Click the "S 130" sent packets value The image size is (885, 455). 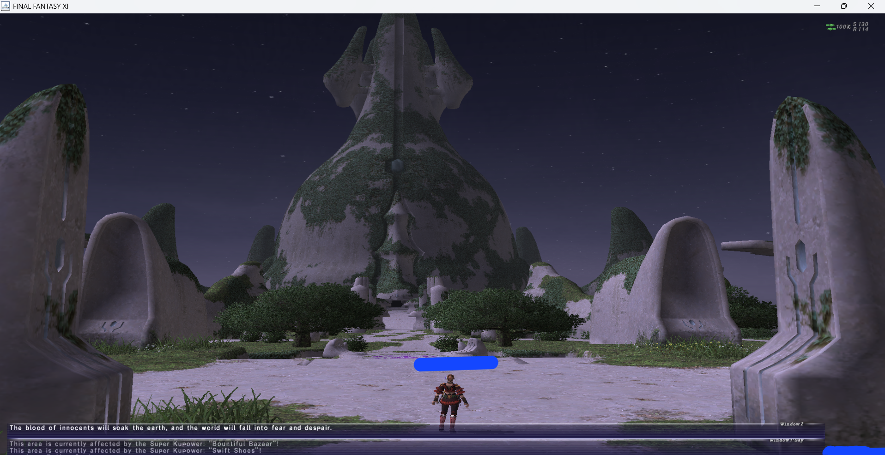click(861, 24)
